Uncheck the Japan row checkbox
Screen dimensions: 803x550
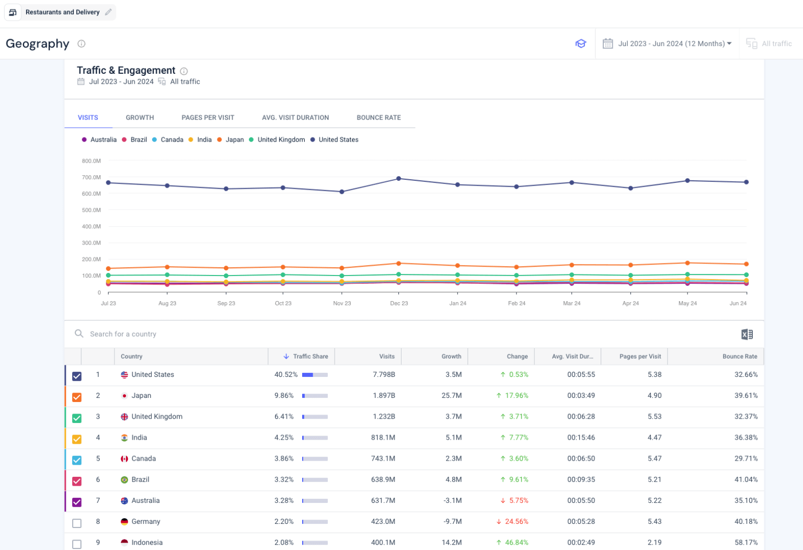tap(77, 397)
